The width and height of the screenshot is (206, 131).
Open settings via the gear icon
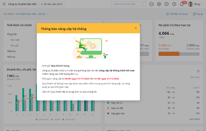click(x=159, y=4)
